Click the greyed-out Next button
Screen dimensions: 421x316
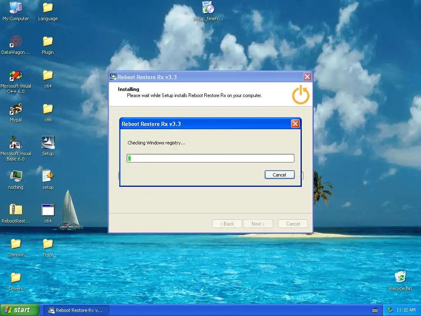click(258, 223)
